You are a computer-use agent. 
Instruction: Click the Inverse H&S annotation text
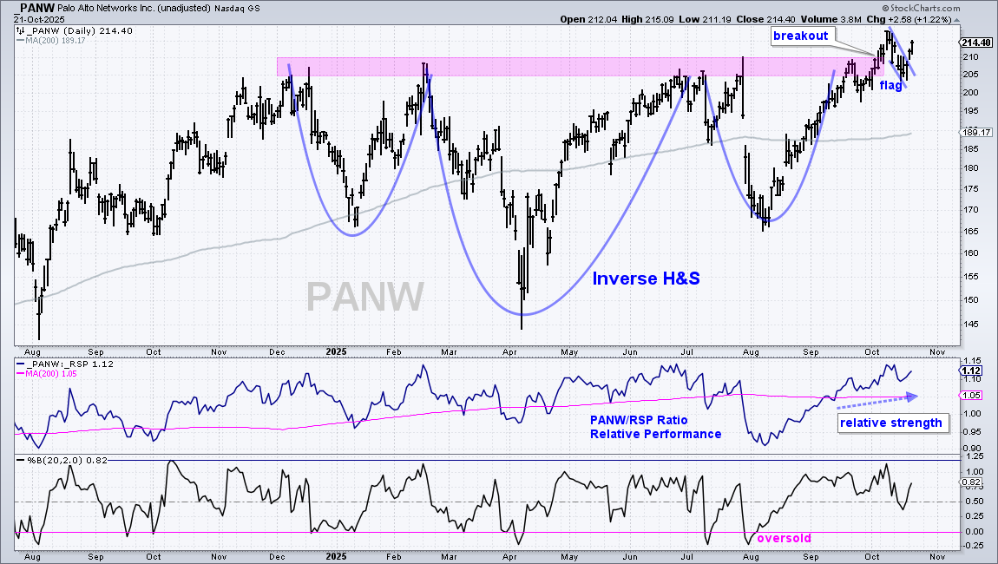coord(646,279)
